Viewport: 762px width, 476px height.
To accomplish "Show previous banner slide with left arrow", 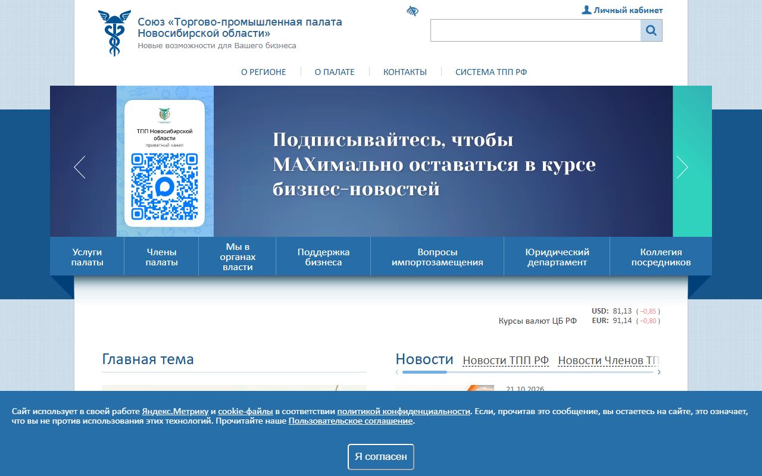I will coord(80,167).
